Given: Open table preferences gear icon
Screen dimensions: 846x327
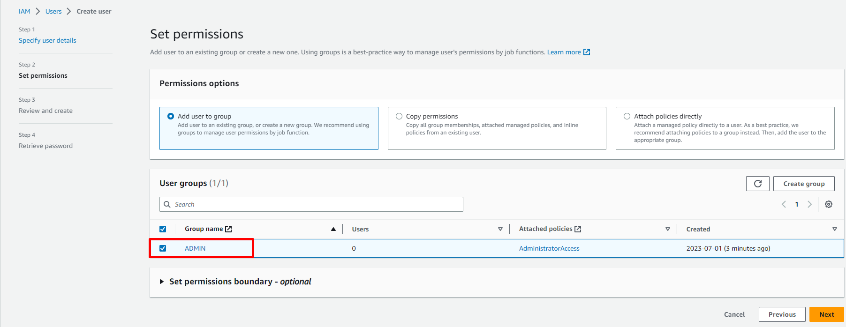Looking at the screenshot, I should tap(829, 204).
